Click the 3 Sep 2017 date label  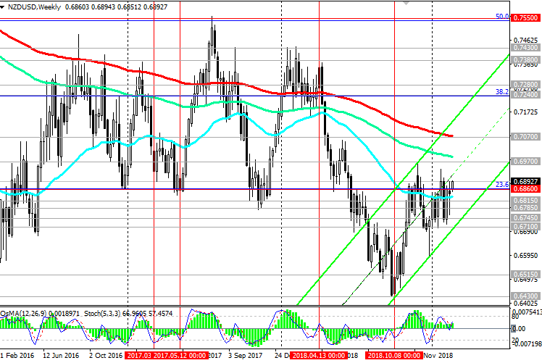(x=245, y=356)
